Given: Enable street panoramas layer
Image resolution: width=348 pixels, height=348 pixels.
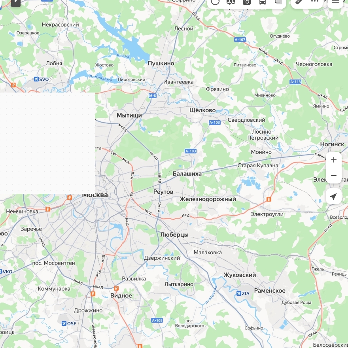Looking at the screenshot, I should [x=231, y=2].
